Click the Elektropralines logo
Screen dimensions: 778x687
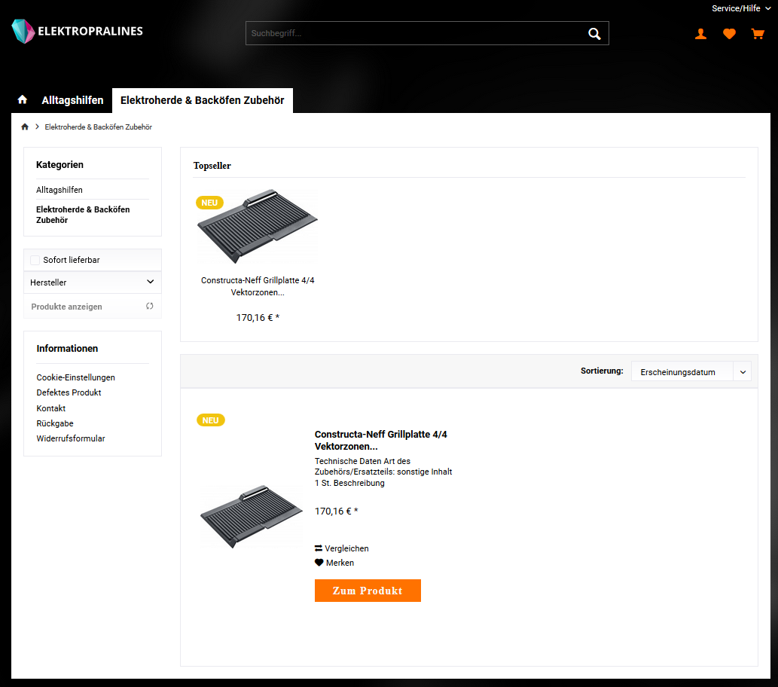tap(77, 32)
